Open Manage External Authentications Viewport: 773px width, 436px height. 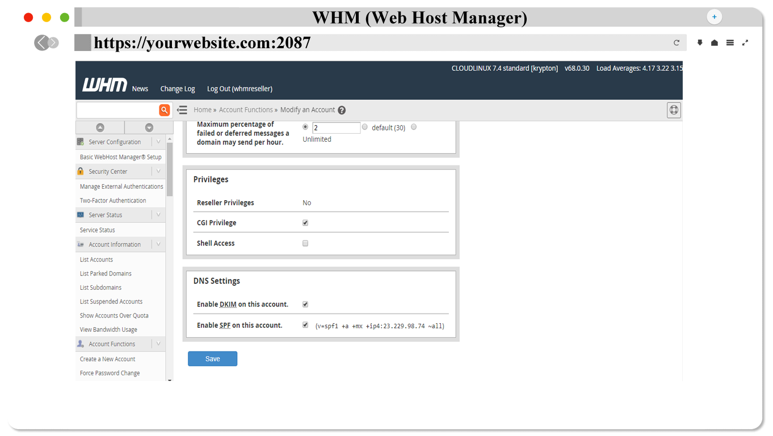(x=121, y=187)
